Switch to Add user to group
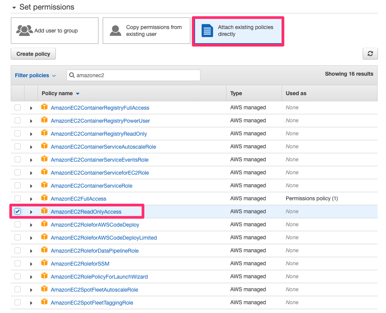 click(x=54, y=31)
